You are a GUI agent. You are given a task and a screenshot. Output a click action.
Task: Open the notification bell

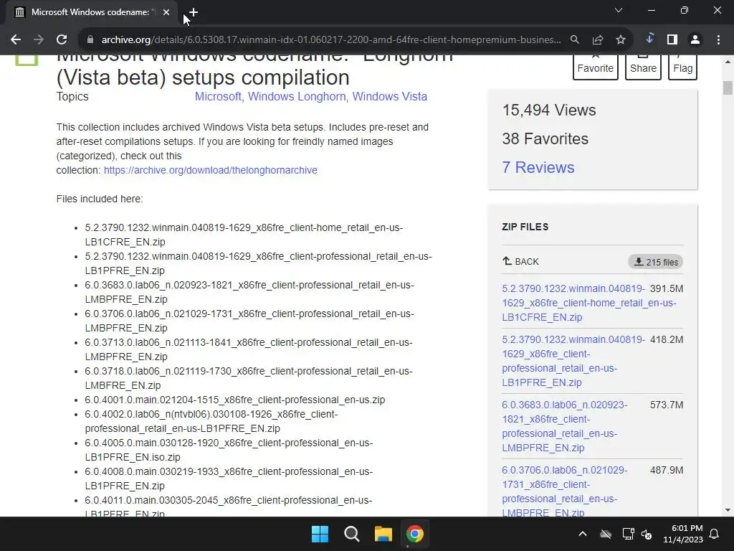pos(715,534)
